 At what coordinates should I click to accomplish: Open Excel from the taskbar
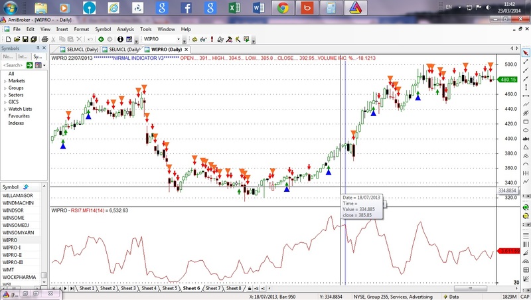coord(234,8)
